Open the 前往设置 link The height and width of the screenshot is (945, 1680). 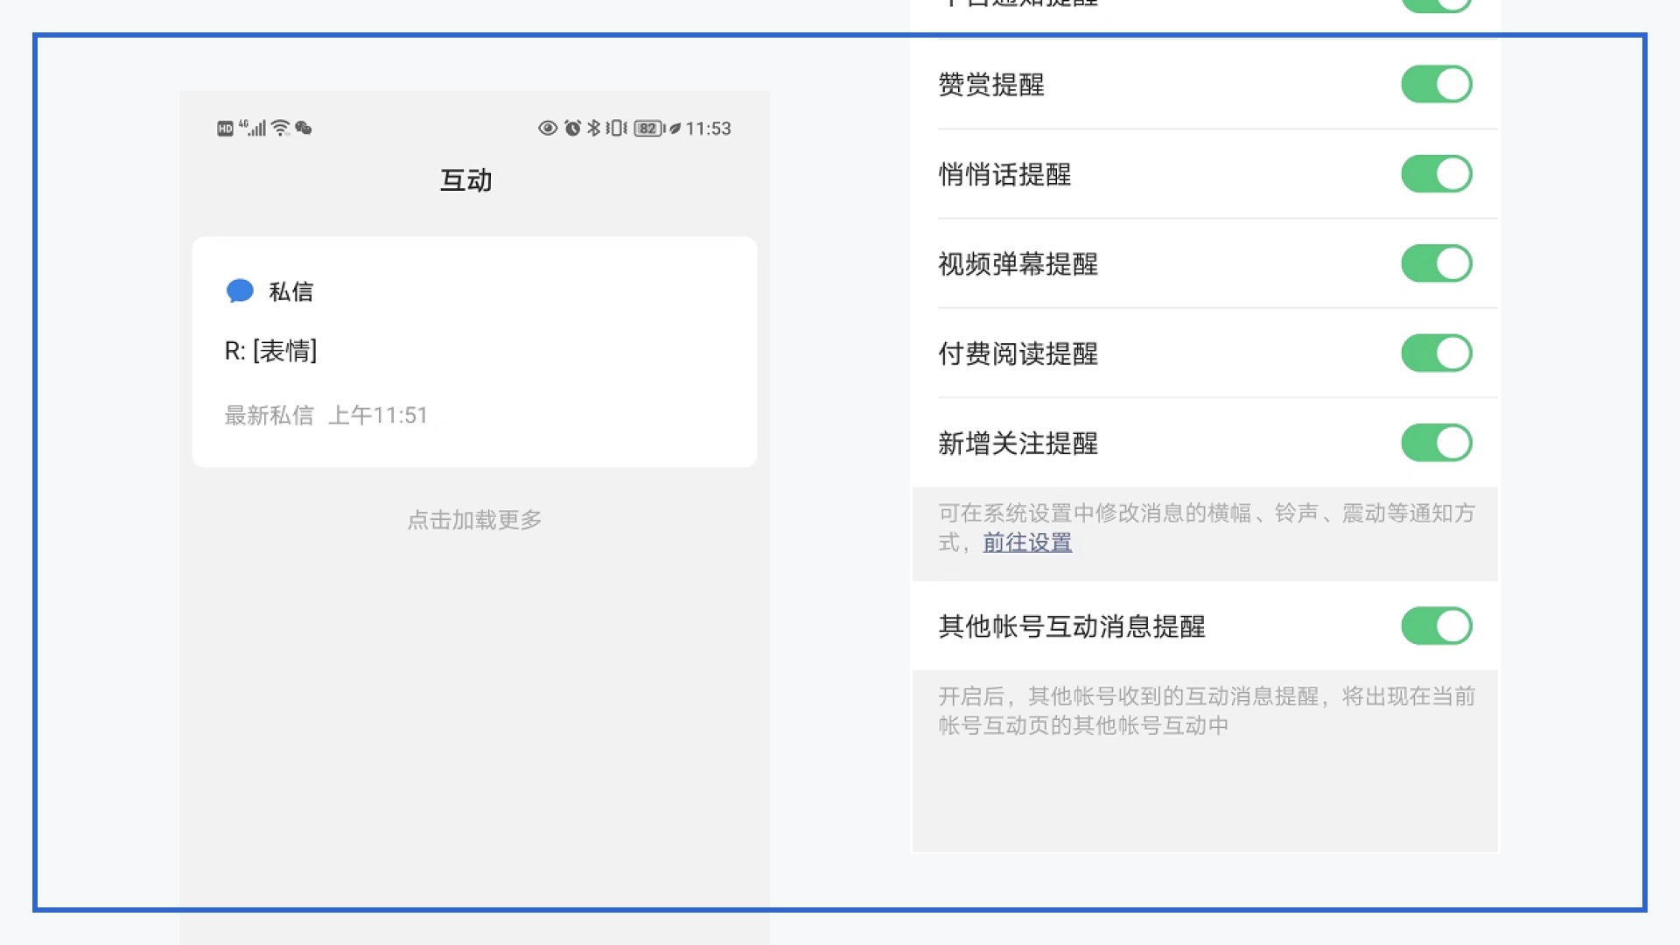(1025, 542)
